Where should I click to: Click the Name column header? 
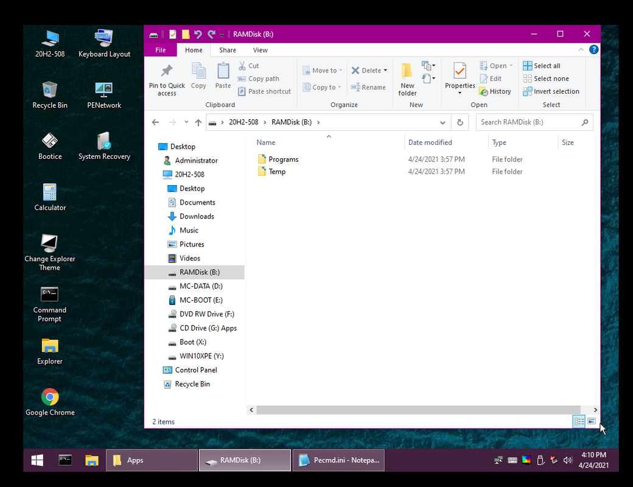265,142
